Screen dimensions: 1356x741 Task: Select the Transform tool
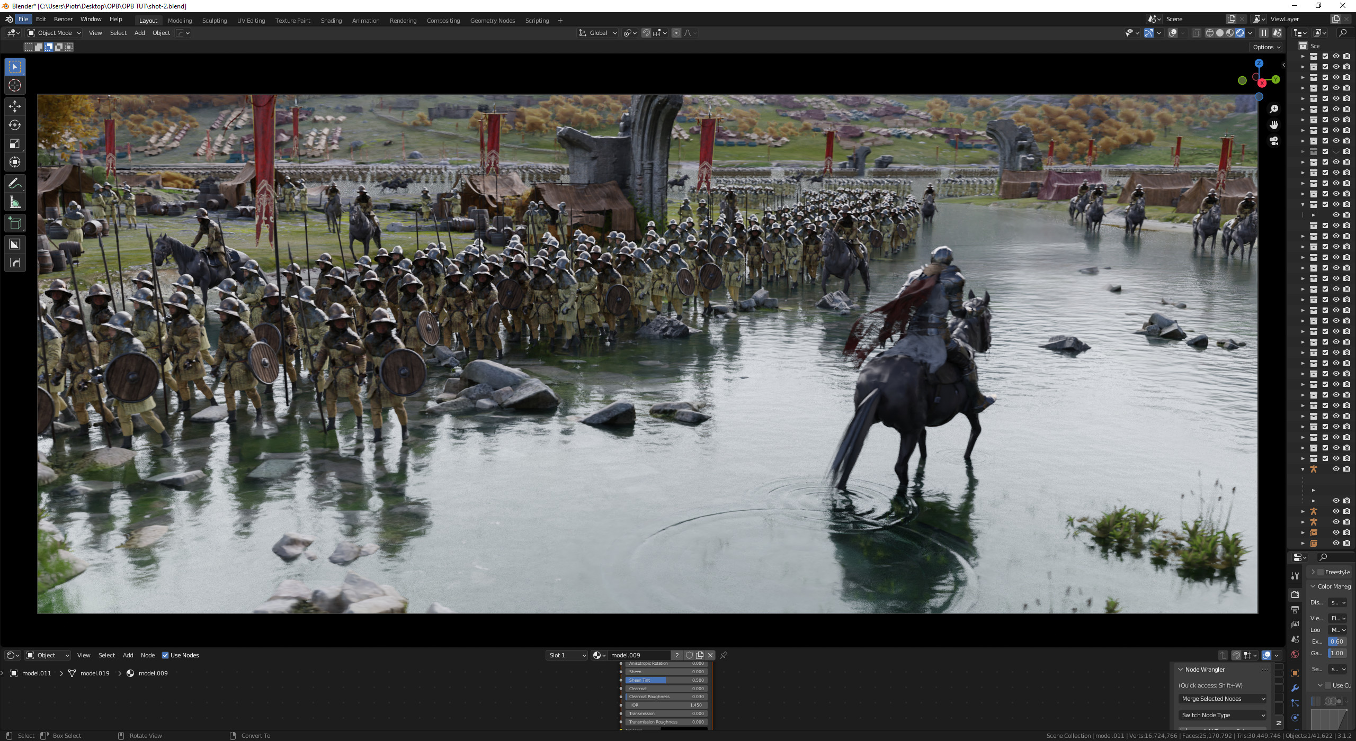point(15,162)
